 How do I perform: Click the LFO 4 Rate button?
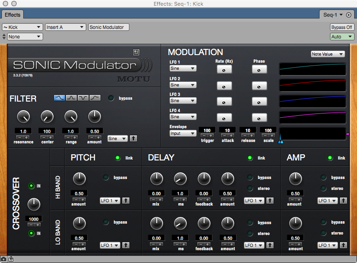point(224,118)
